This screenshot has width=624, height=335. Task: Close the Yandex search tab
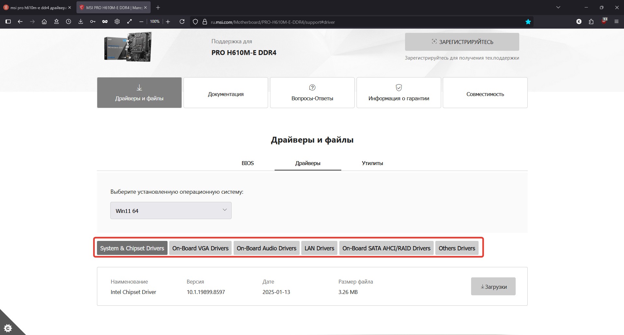(x=69, y=7)
